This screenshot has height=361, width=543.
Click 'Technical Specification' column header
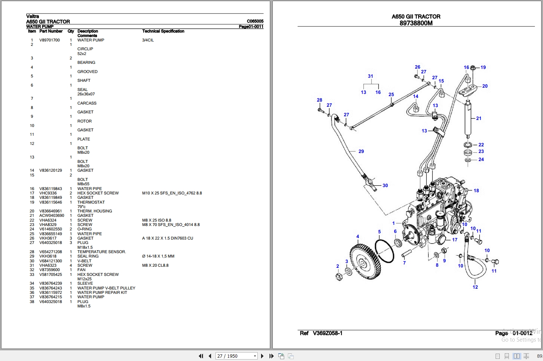click(163, 31)
